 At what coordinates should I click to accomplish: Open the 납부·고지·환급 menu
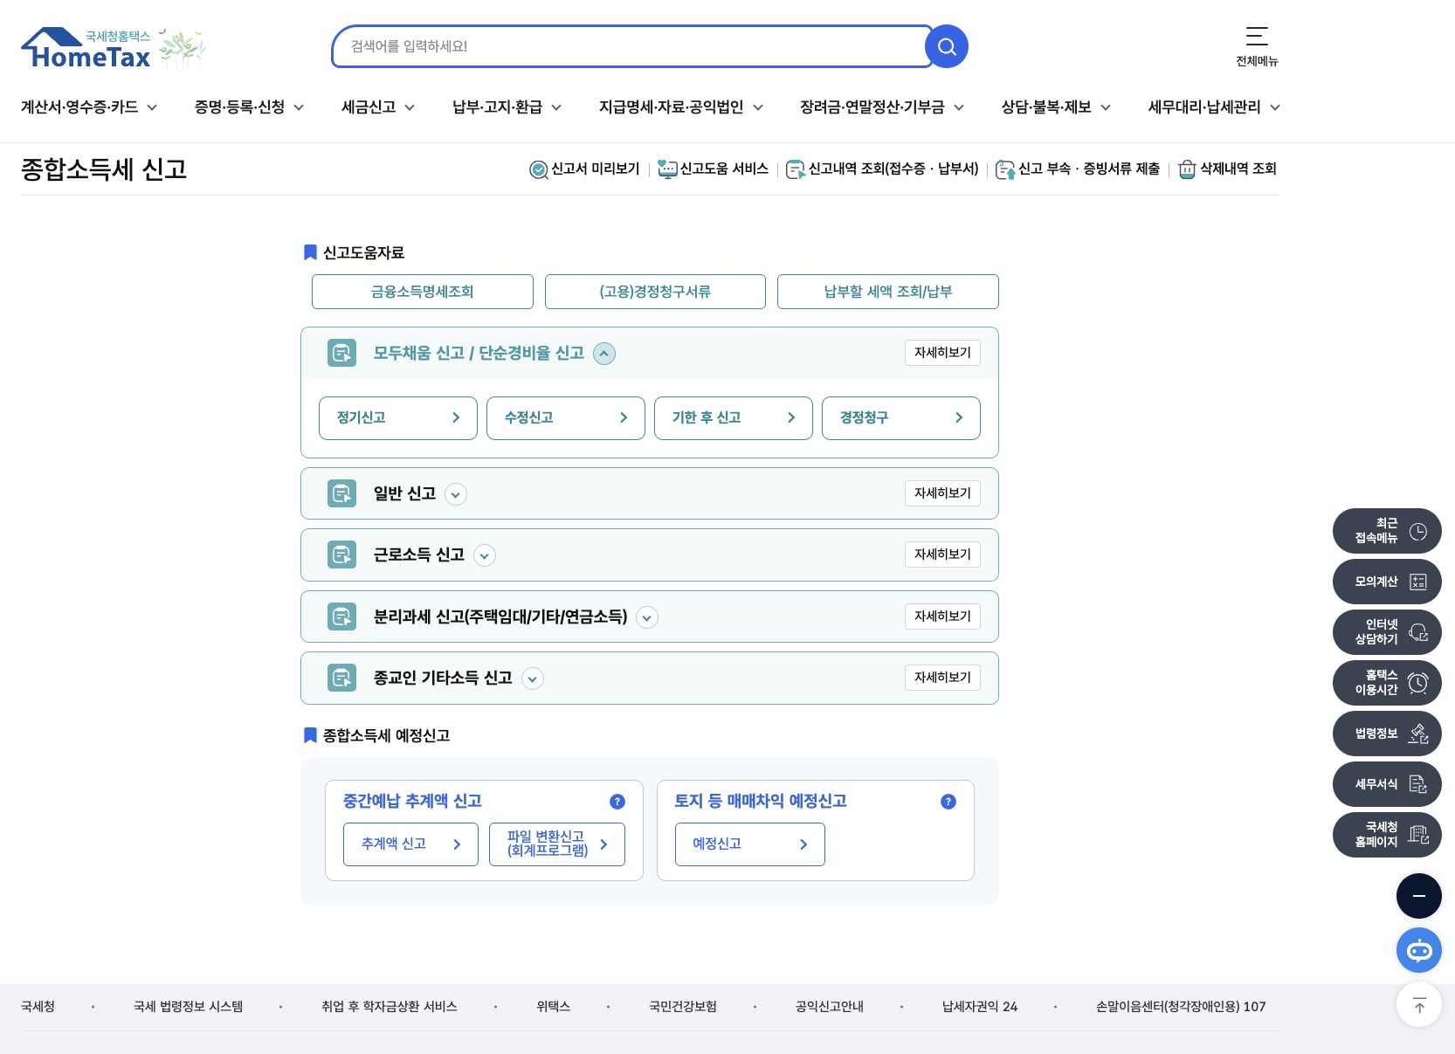(507, 107)
